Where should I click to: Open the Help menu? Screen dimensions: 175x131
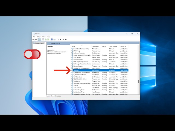tap(48, 37)
